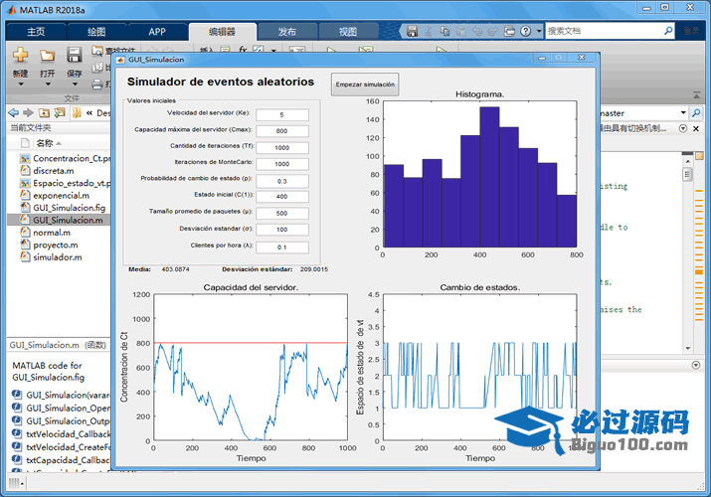Image resolution: width=711 pixels, height=497 pixels.
Task: Select GUI_Simulacion.fig in the file browser
Action: tap(69, 208)
